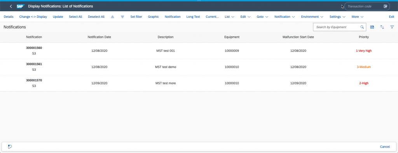
Task: Click Deselect All in toolbar
Action: point(96,17)
